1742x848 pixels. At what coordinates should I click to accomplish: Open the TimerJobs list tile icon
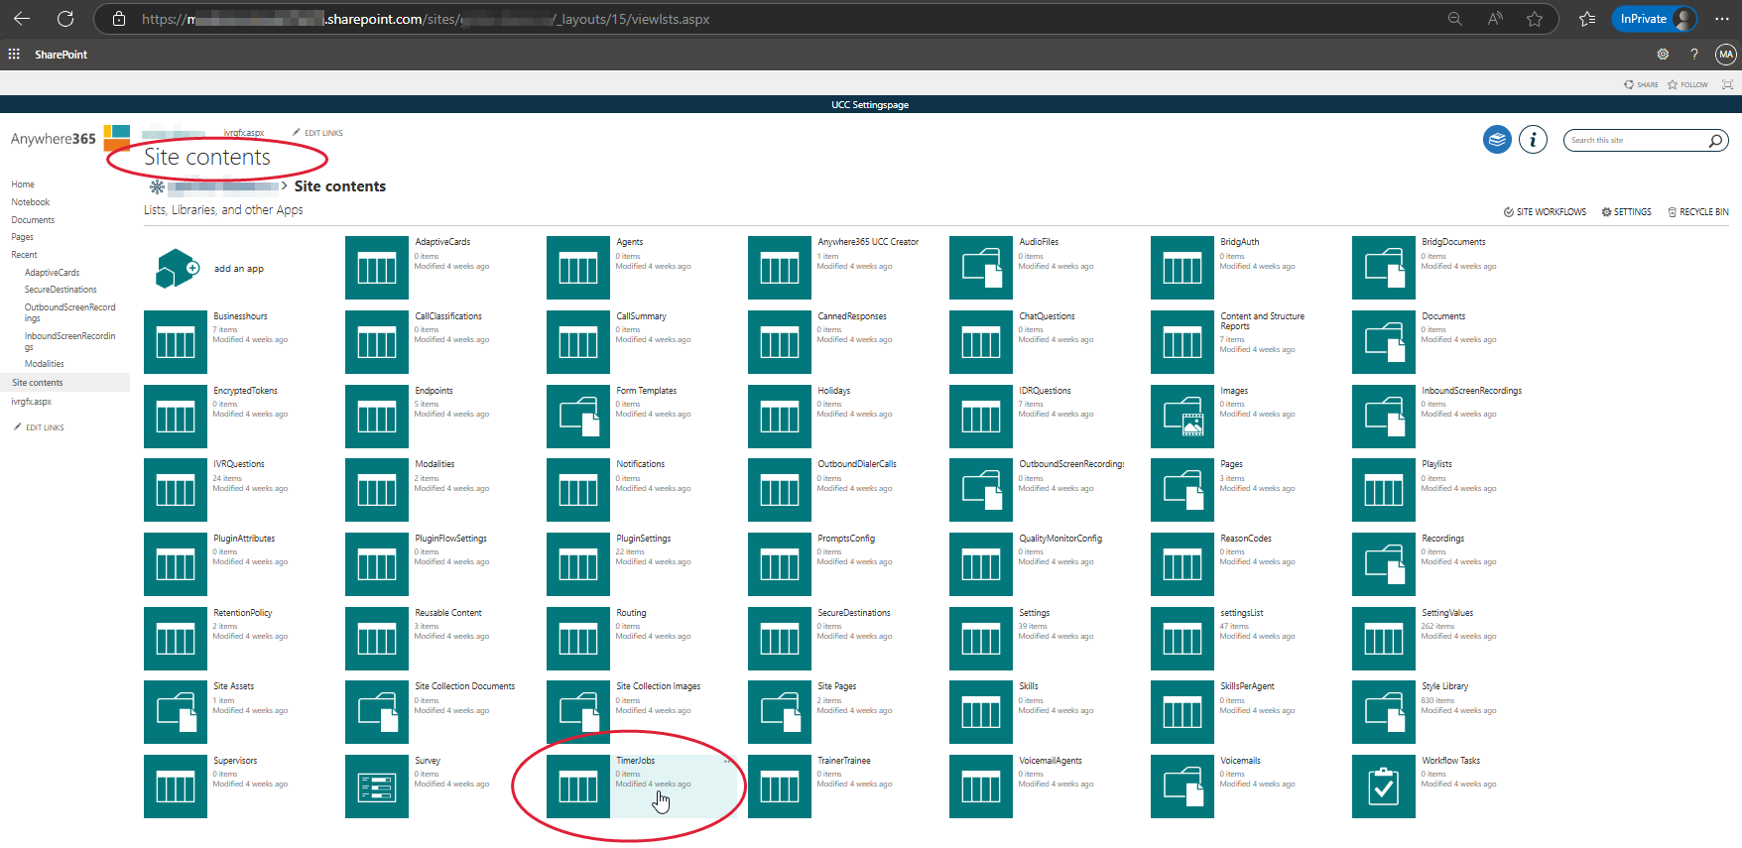click(578, 787)
